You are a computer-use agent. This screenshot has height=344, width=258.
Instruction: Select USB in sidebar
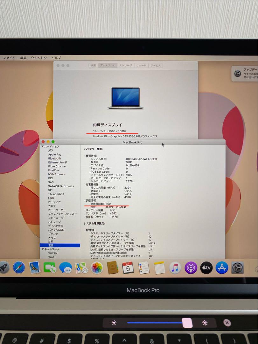51,198
